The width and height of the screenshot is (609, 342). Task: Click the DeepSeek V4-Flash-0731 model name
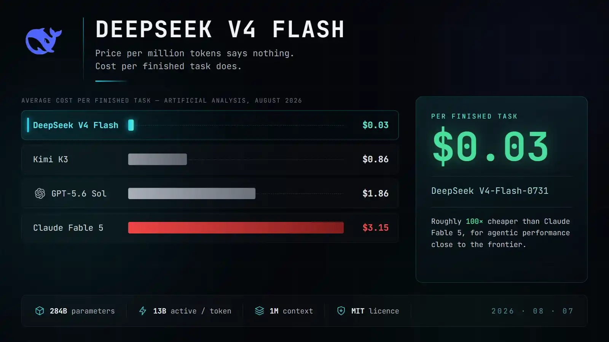click(x=490, y=191)
